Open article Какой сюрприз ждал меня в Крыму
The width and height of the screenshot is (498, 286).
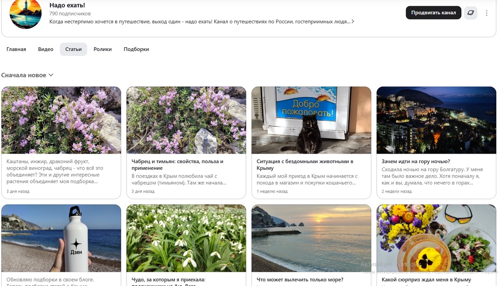coord(426,280)
